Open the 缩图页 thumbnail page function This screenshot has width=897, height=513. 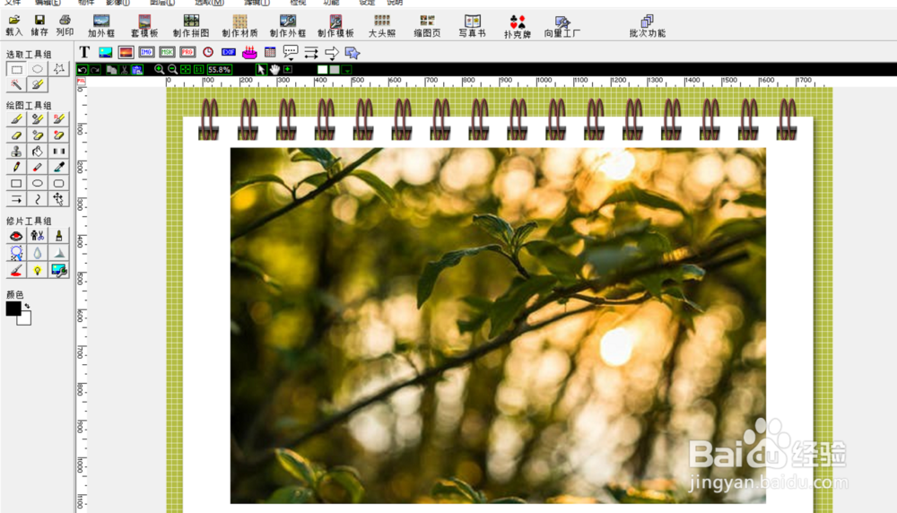427,26
